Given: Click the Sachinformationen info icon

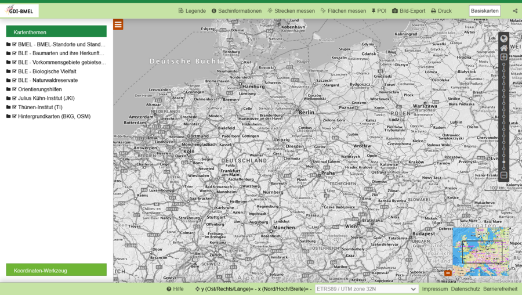Looking at the screenshot, I should click(213, 11).
